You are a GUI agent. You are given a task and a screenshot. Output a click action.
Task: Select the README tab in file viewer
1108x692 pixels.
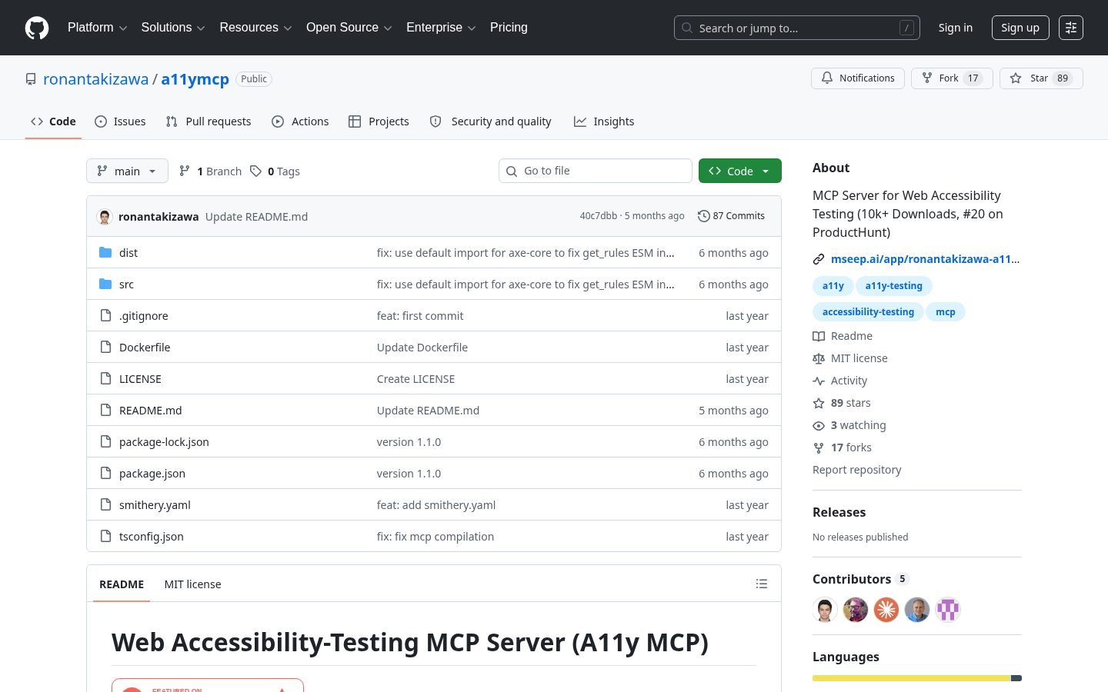click(x=122, y=584)
